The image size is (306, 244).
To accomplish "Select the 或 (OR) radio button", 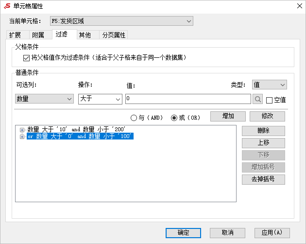I will pyautogui.click(x=174, y=118).
